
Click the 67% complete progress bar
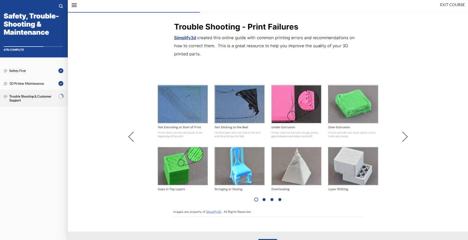click(33, 47)
